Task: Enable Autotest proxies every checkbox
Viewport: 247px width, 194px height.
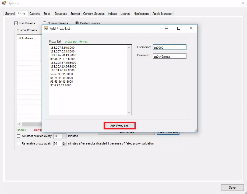Action: (19, 136)
